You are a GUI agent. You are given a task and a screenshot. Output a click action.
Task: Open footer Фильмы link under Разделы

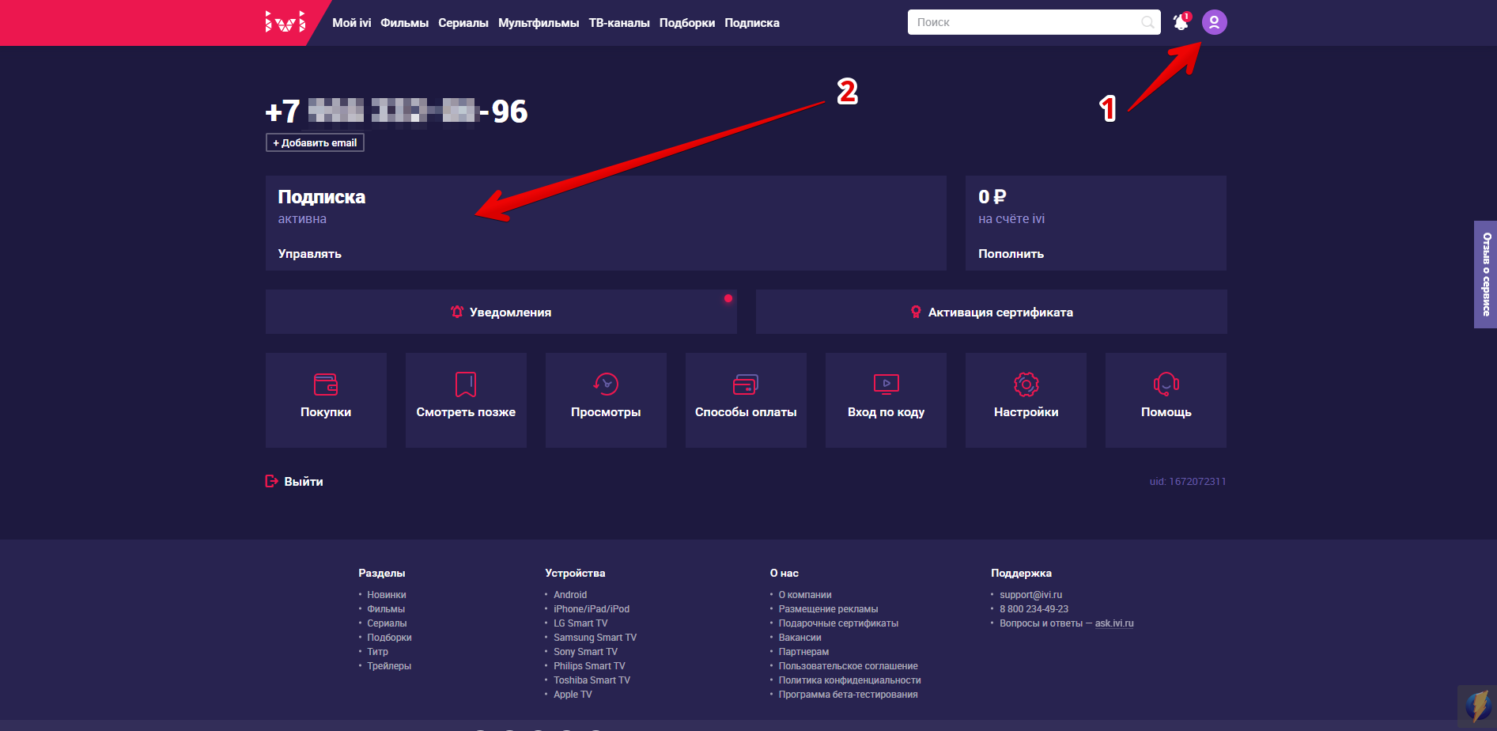pyautogui.click(x=386, y=609)
